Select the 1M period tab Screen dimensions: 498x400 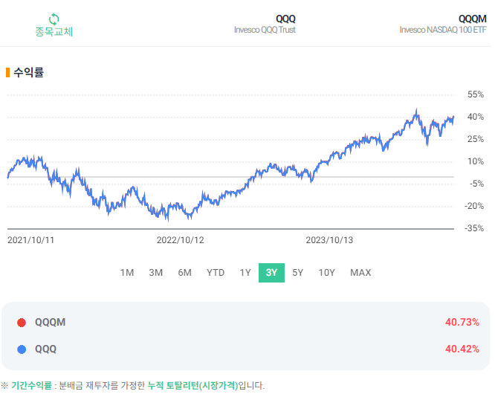coord(127,272)
